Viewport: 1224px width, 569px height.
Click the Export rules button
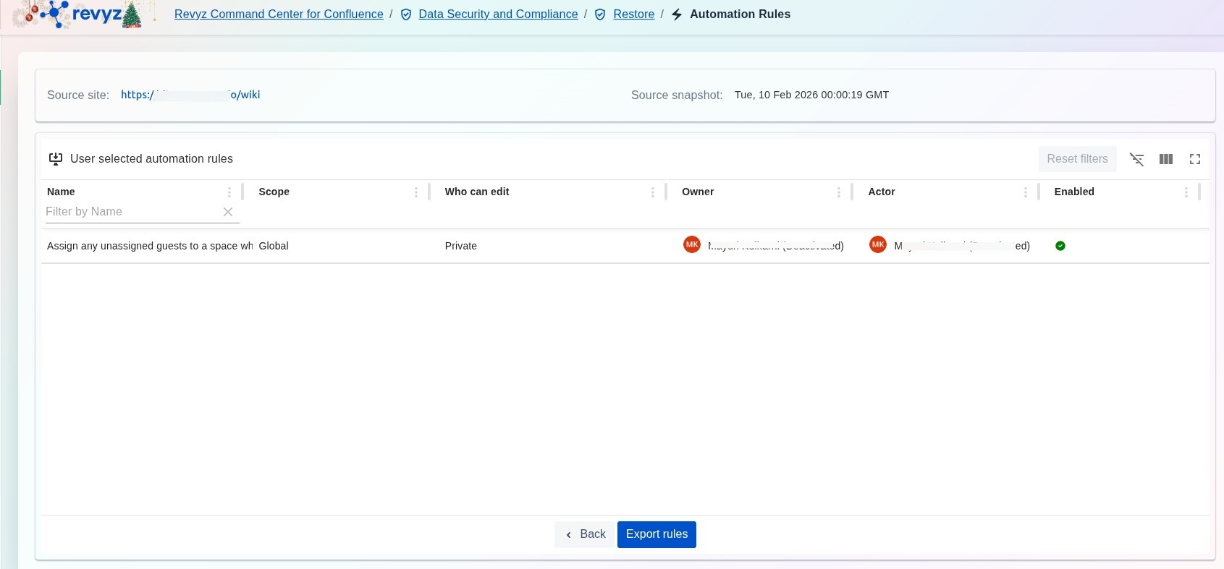tap(657, 534)
